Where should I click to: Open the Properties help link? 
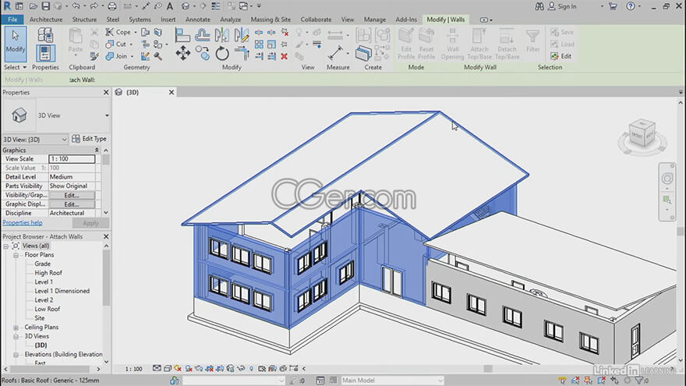coord(23,223)
